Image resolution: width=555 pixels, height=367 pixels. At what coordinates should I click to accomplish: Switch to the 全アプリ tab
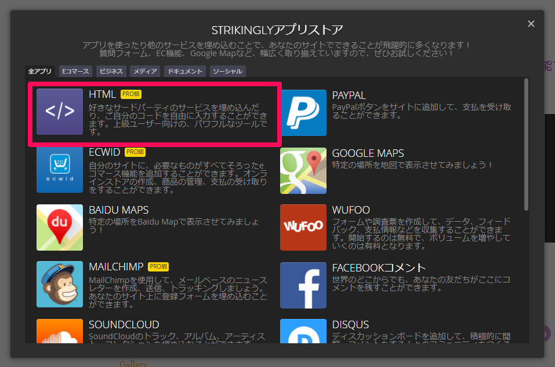[39, 71]
